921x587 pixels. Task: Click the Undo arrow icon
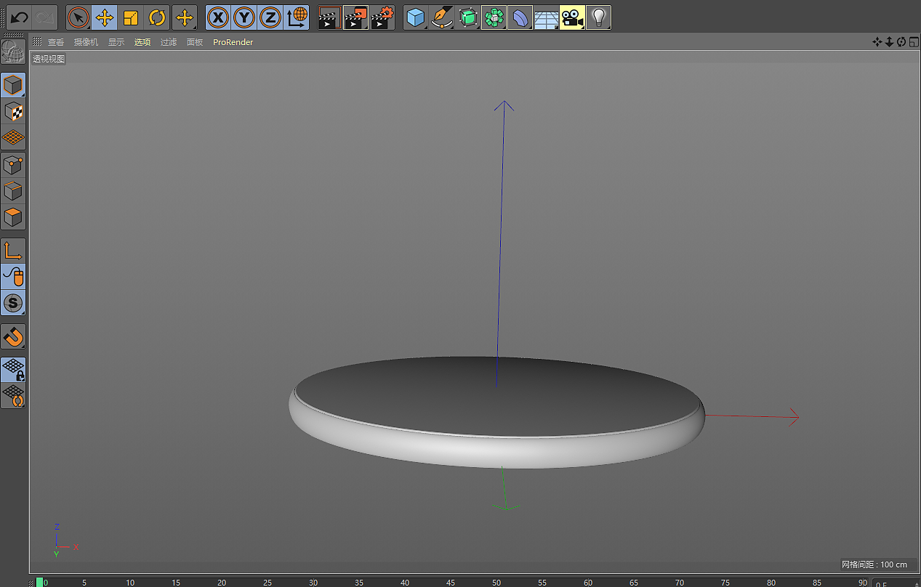point(18,17)
